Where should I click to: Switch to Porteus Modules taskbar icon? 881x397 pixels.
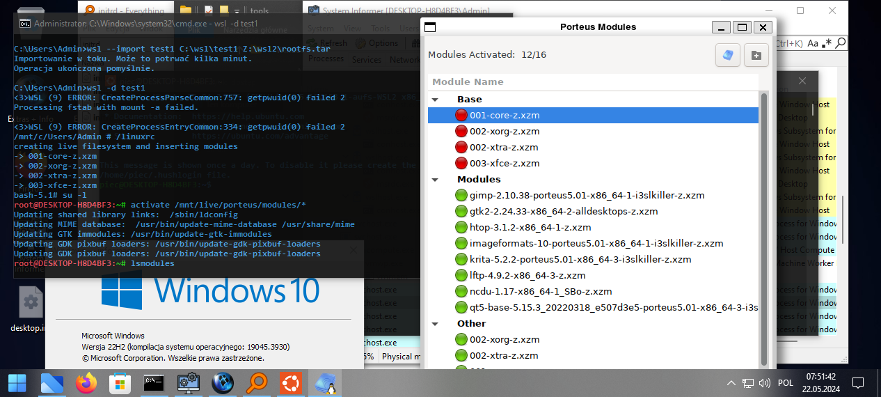coord(325,383)
